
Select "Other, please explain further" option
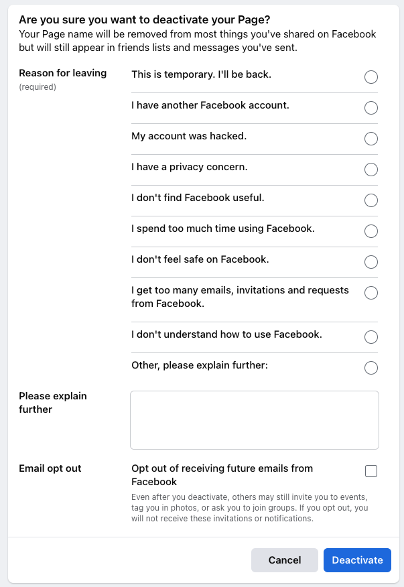point(371,368)
